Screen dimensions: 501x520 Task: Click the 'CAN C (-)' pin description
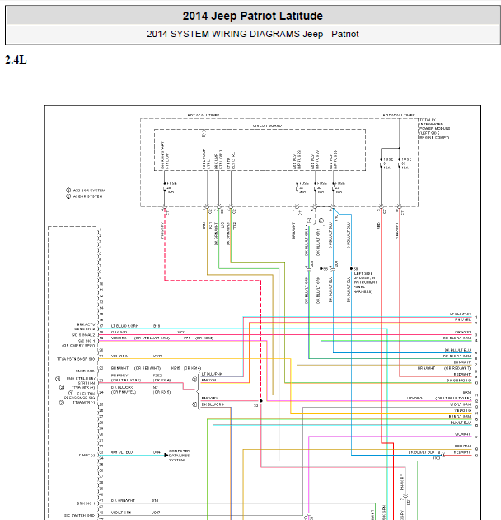[87, 456]
